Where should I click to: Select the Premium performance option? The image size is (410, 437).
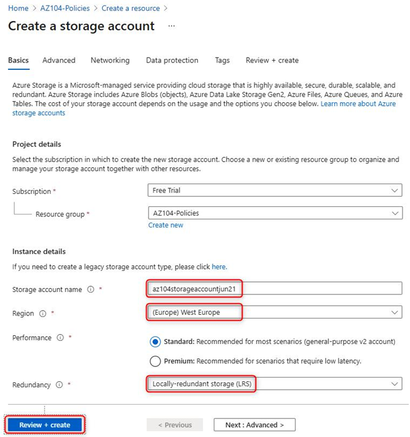click(155, 361)
